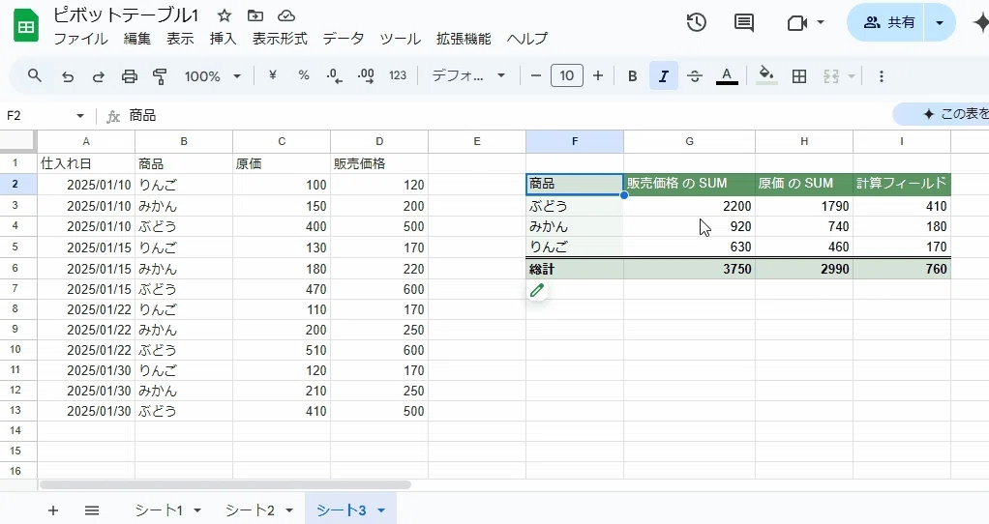The width and height of the screenshot is (989, 524).
Task: Select pivot header 販売価格 の SUM
Action: (689, 184)
